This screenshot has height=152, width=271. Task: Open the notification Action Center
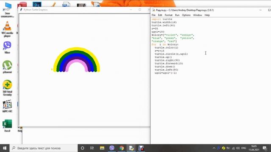(265, 148)
